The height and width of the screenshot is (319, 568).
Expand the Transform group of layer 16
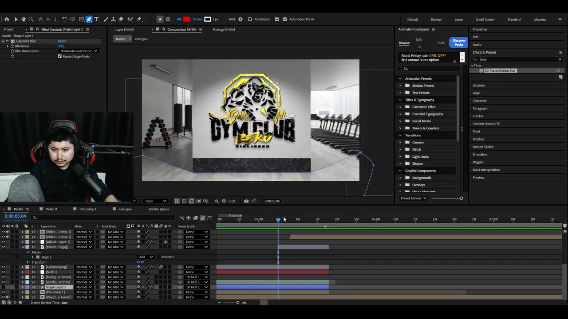pos(28,262)
